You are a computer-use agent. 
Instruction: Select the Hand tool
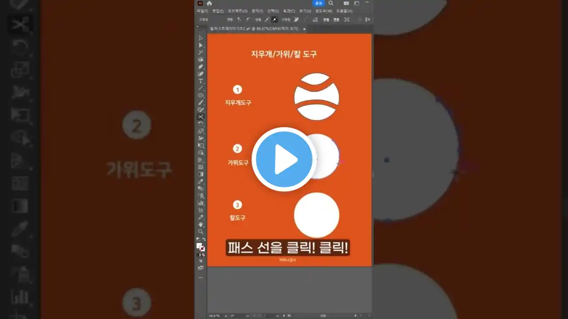click(201, 224)
